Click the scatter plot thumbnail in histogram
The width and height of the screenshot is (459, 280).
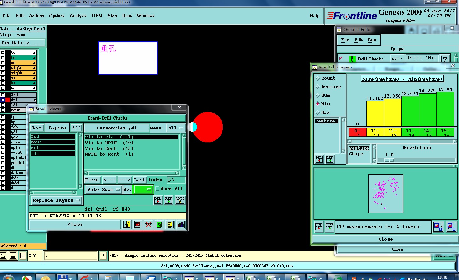pyautogui.click(x=386, y=194)
